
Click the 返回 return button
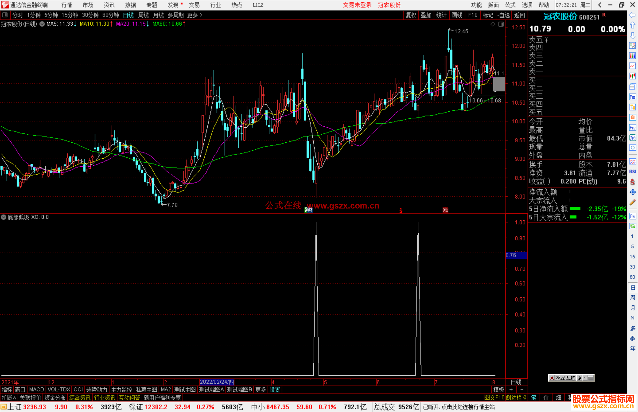tap(520, 15)
